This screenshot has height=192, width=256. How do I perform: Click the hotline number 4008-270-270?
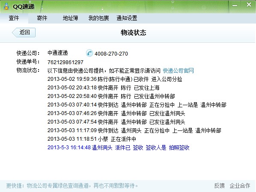pos(111,54)
